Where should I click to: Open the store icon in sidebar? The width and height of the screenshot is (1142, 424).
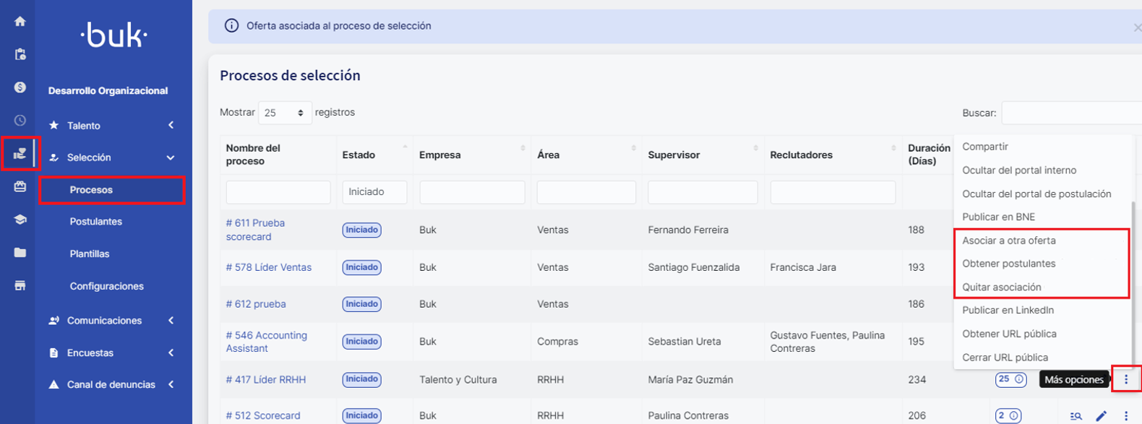click(20, 286)
